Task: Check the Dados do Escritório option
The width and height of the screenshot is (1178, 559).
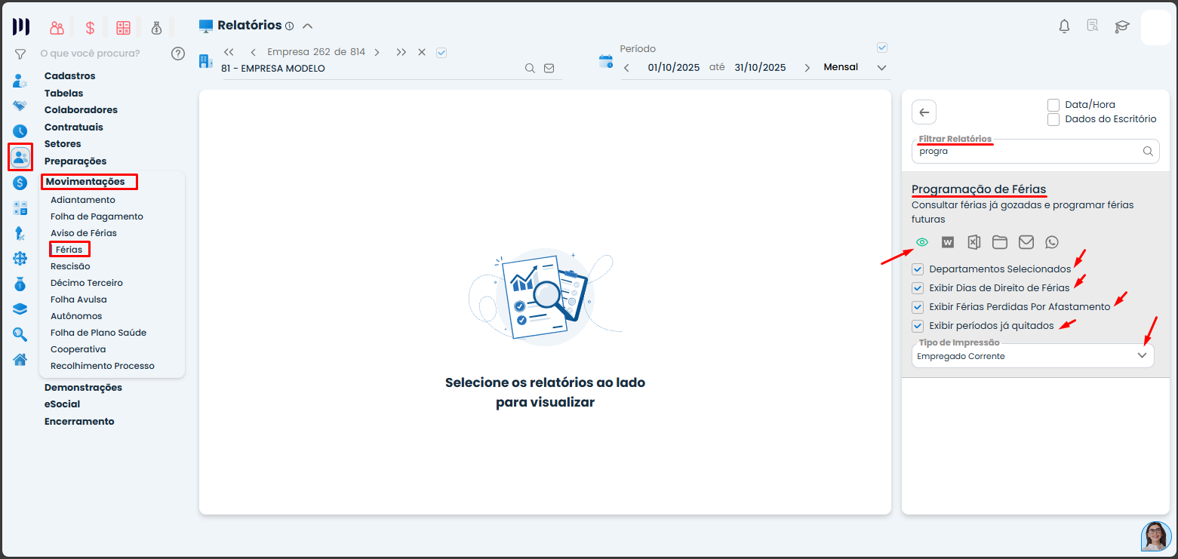Action: tap(1053, 119)
